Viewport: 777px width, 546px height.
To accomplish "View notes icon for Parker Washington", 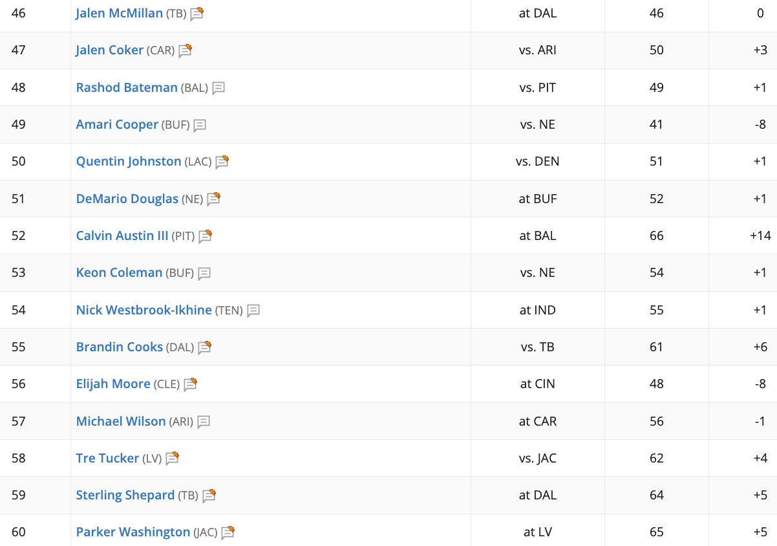I will point(228,532).
